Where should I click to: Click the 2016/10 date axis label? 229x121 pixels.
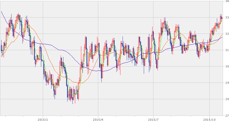point(209,120)
